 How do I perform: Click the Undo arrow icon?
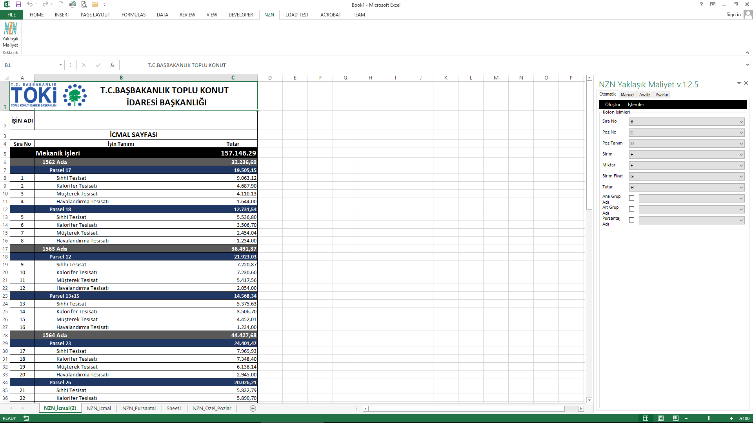click(x=30, y=4)
